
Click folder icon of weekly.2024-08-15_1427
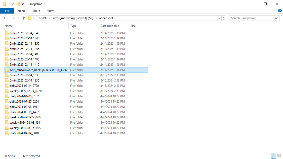[7, 128]
